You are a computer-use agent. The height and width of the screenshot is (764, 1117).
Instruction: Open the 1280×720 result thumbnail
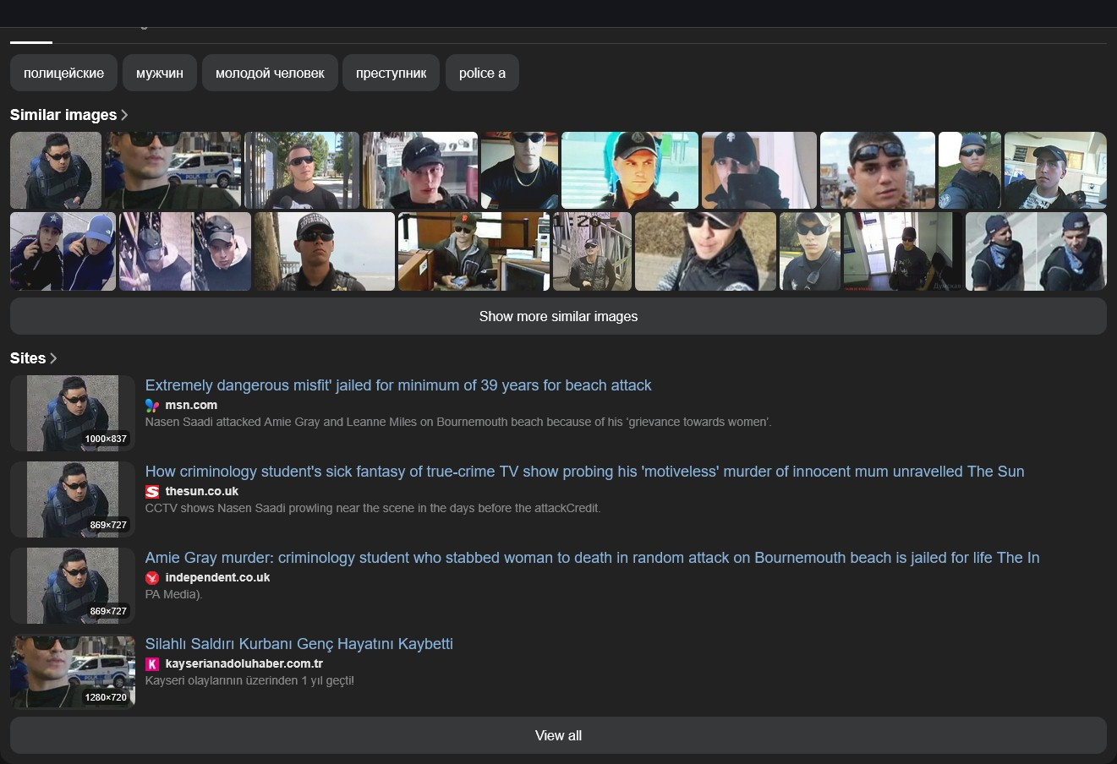click(73, 672)
